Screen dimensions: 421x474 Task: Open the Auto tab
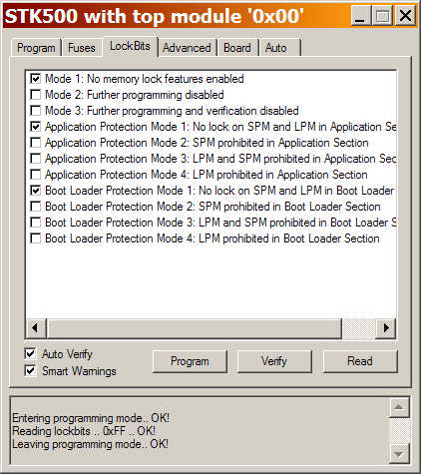pos(280,48)
